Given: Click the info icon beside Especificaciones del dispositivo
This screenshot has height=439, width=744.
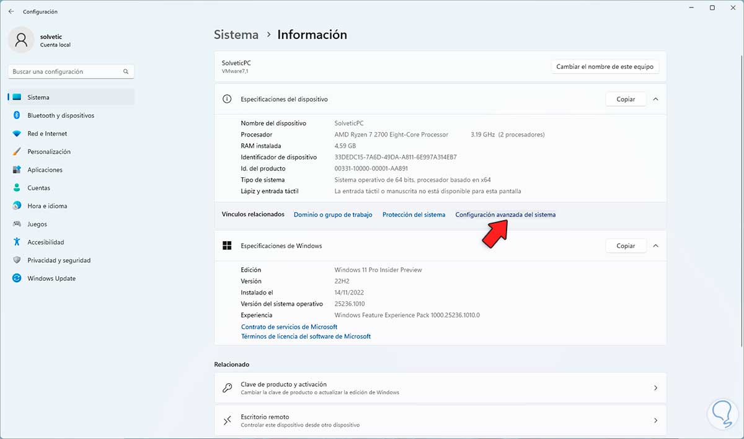Looking at the screenshot, I should [227, 99].
